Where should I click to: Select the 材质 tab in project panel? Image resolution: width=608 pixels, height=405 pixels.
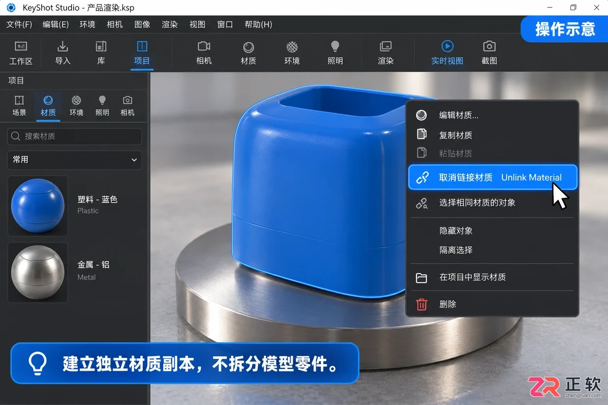click(x=48, y=106)
